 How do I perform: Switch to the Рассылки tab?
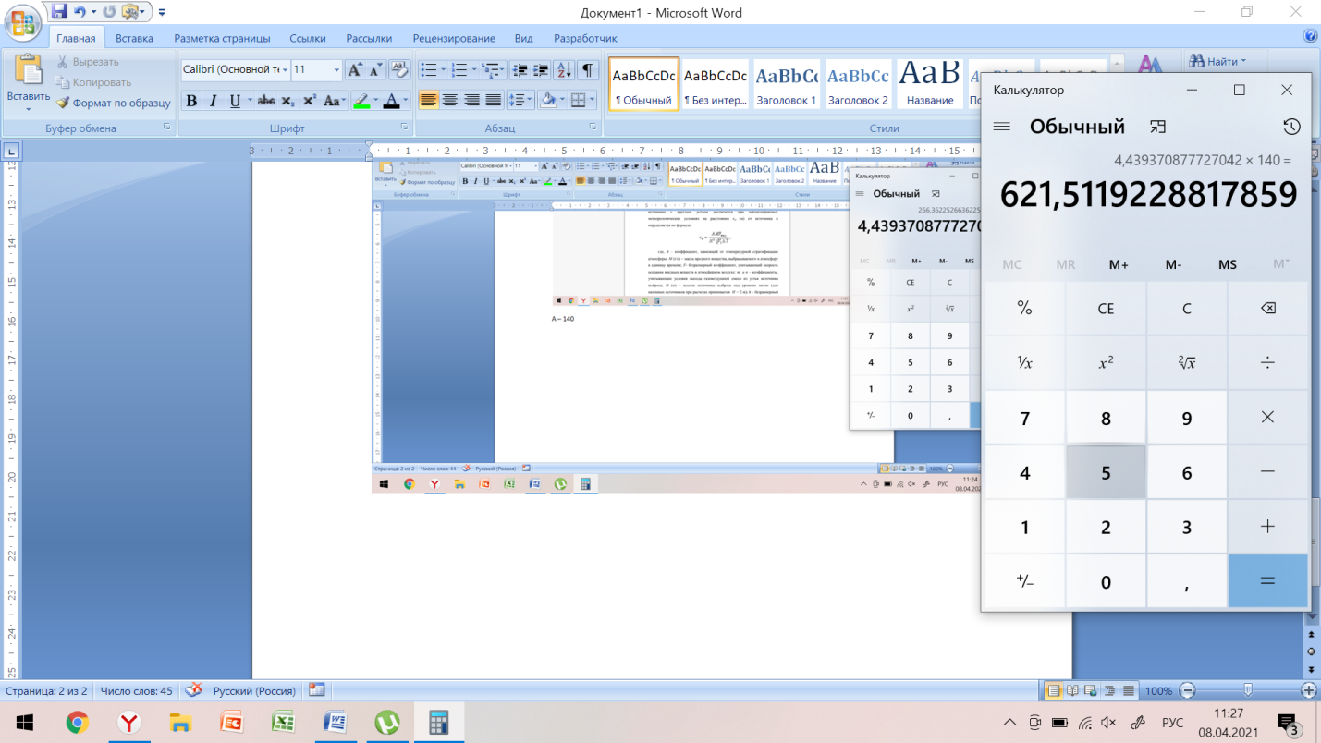click(369, 38)
